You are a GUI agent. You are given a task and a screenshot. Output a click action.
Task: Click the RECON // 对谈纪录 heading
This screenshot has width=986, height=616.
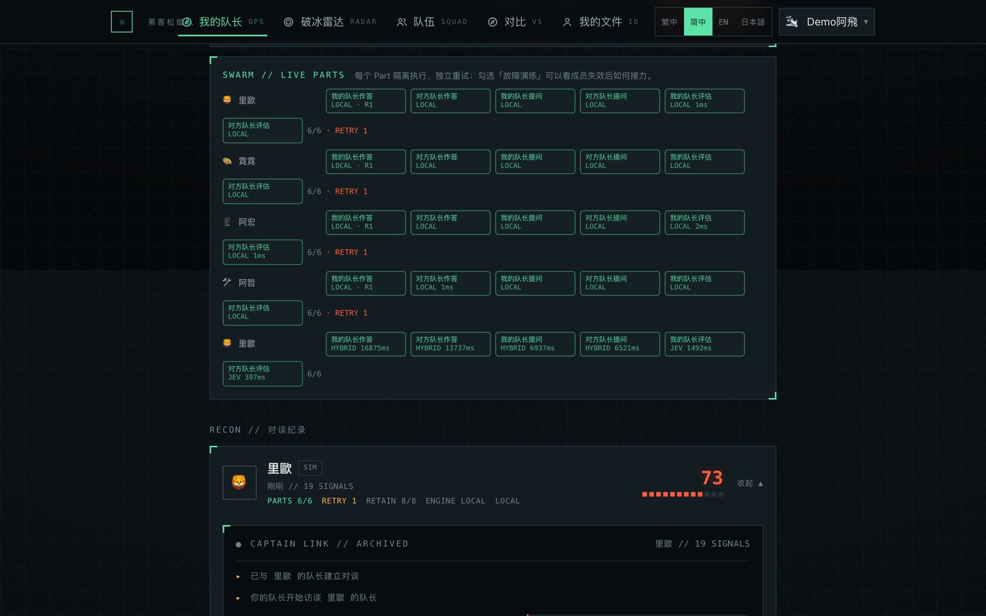click(258, 430)
